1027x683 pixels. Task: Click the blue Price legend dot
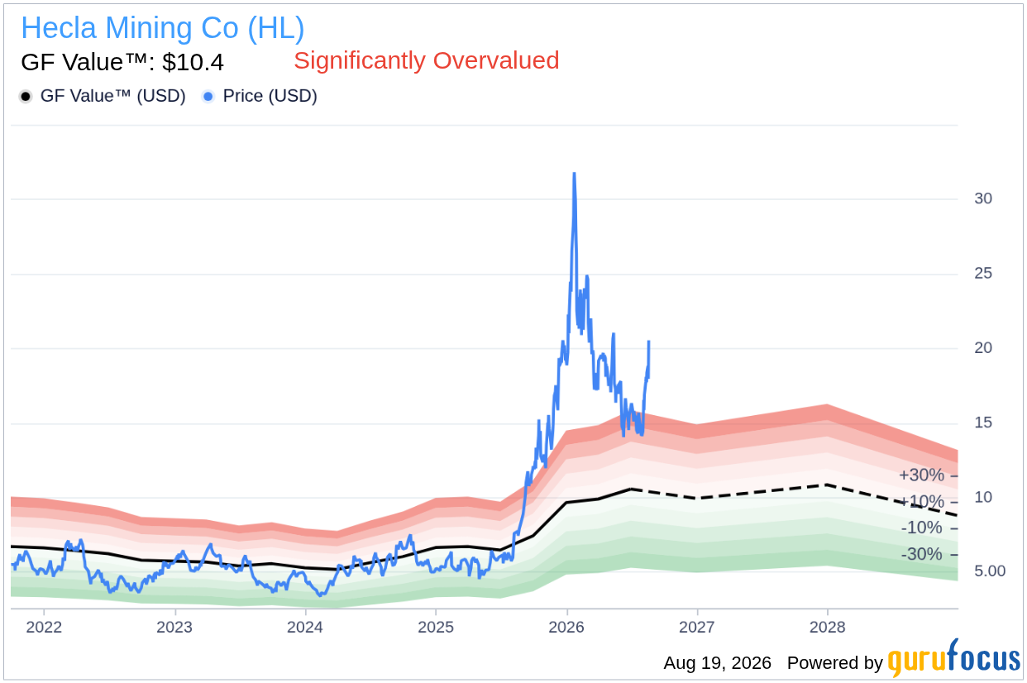click(x=208, y=97)
